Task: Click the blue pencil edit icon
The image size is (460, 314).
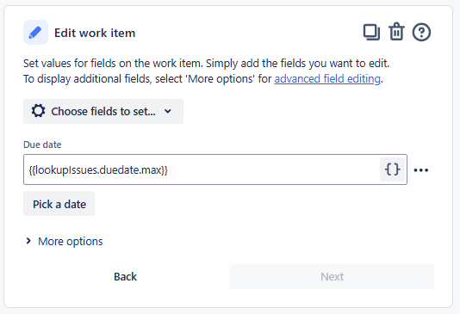Action: [x=35, y=32]
